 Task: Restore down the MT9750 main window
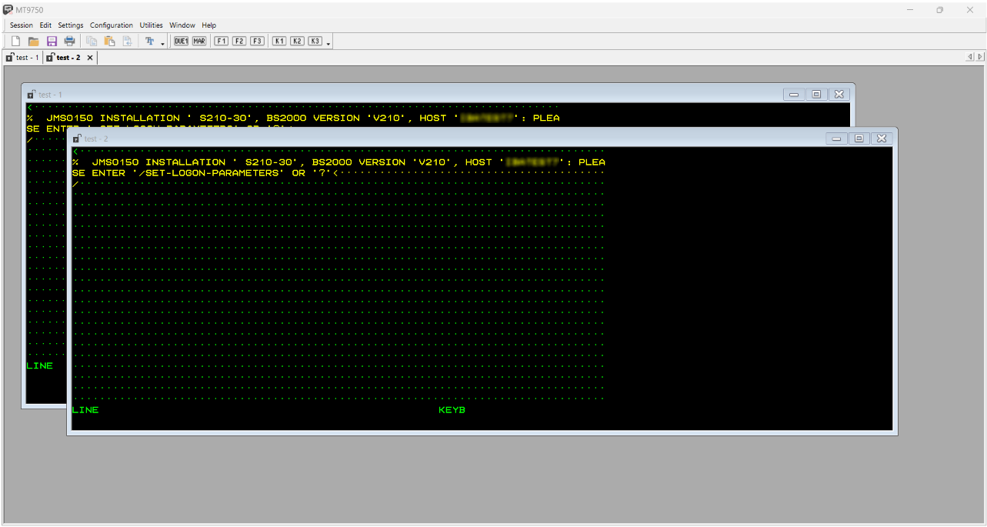(939, 9)
